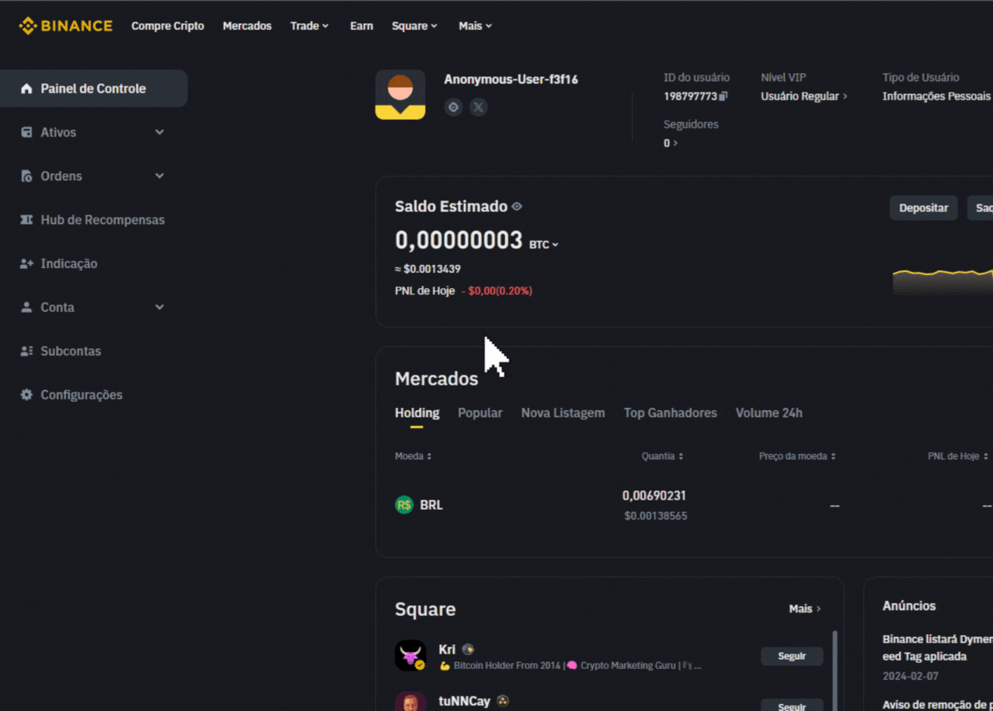Click the Ordens icon in sidebar

[26, 176]
